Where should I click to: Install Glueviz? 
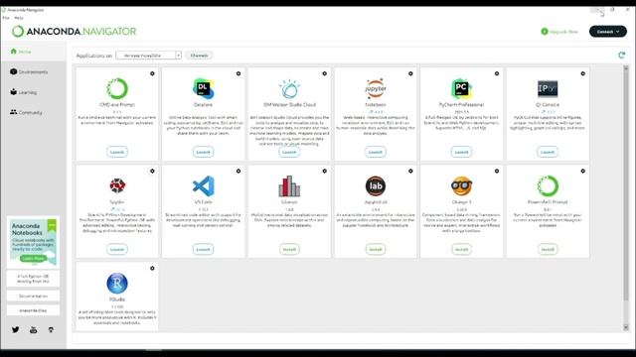[289, 249]
